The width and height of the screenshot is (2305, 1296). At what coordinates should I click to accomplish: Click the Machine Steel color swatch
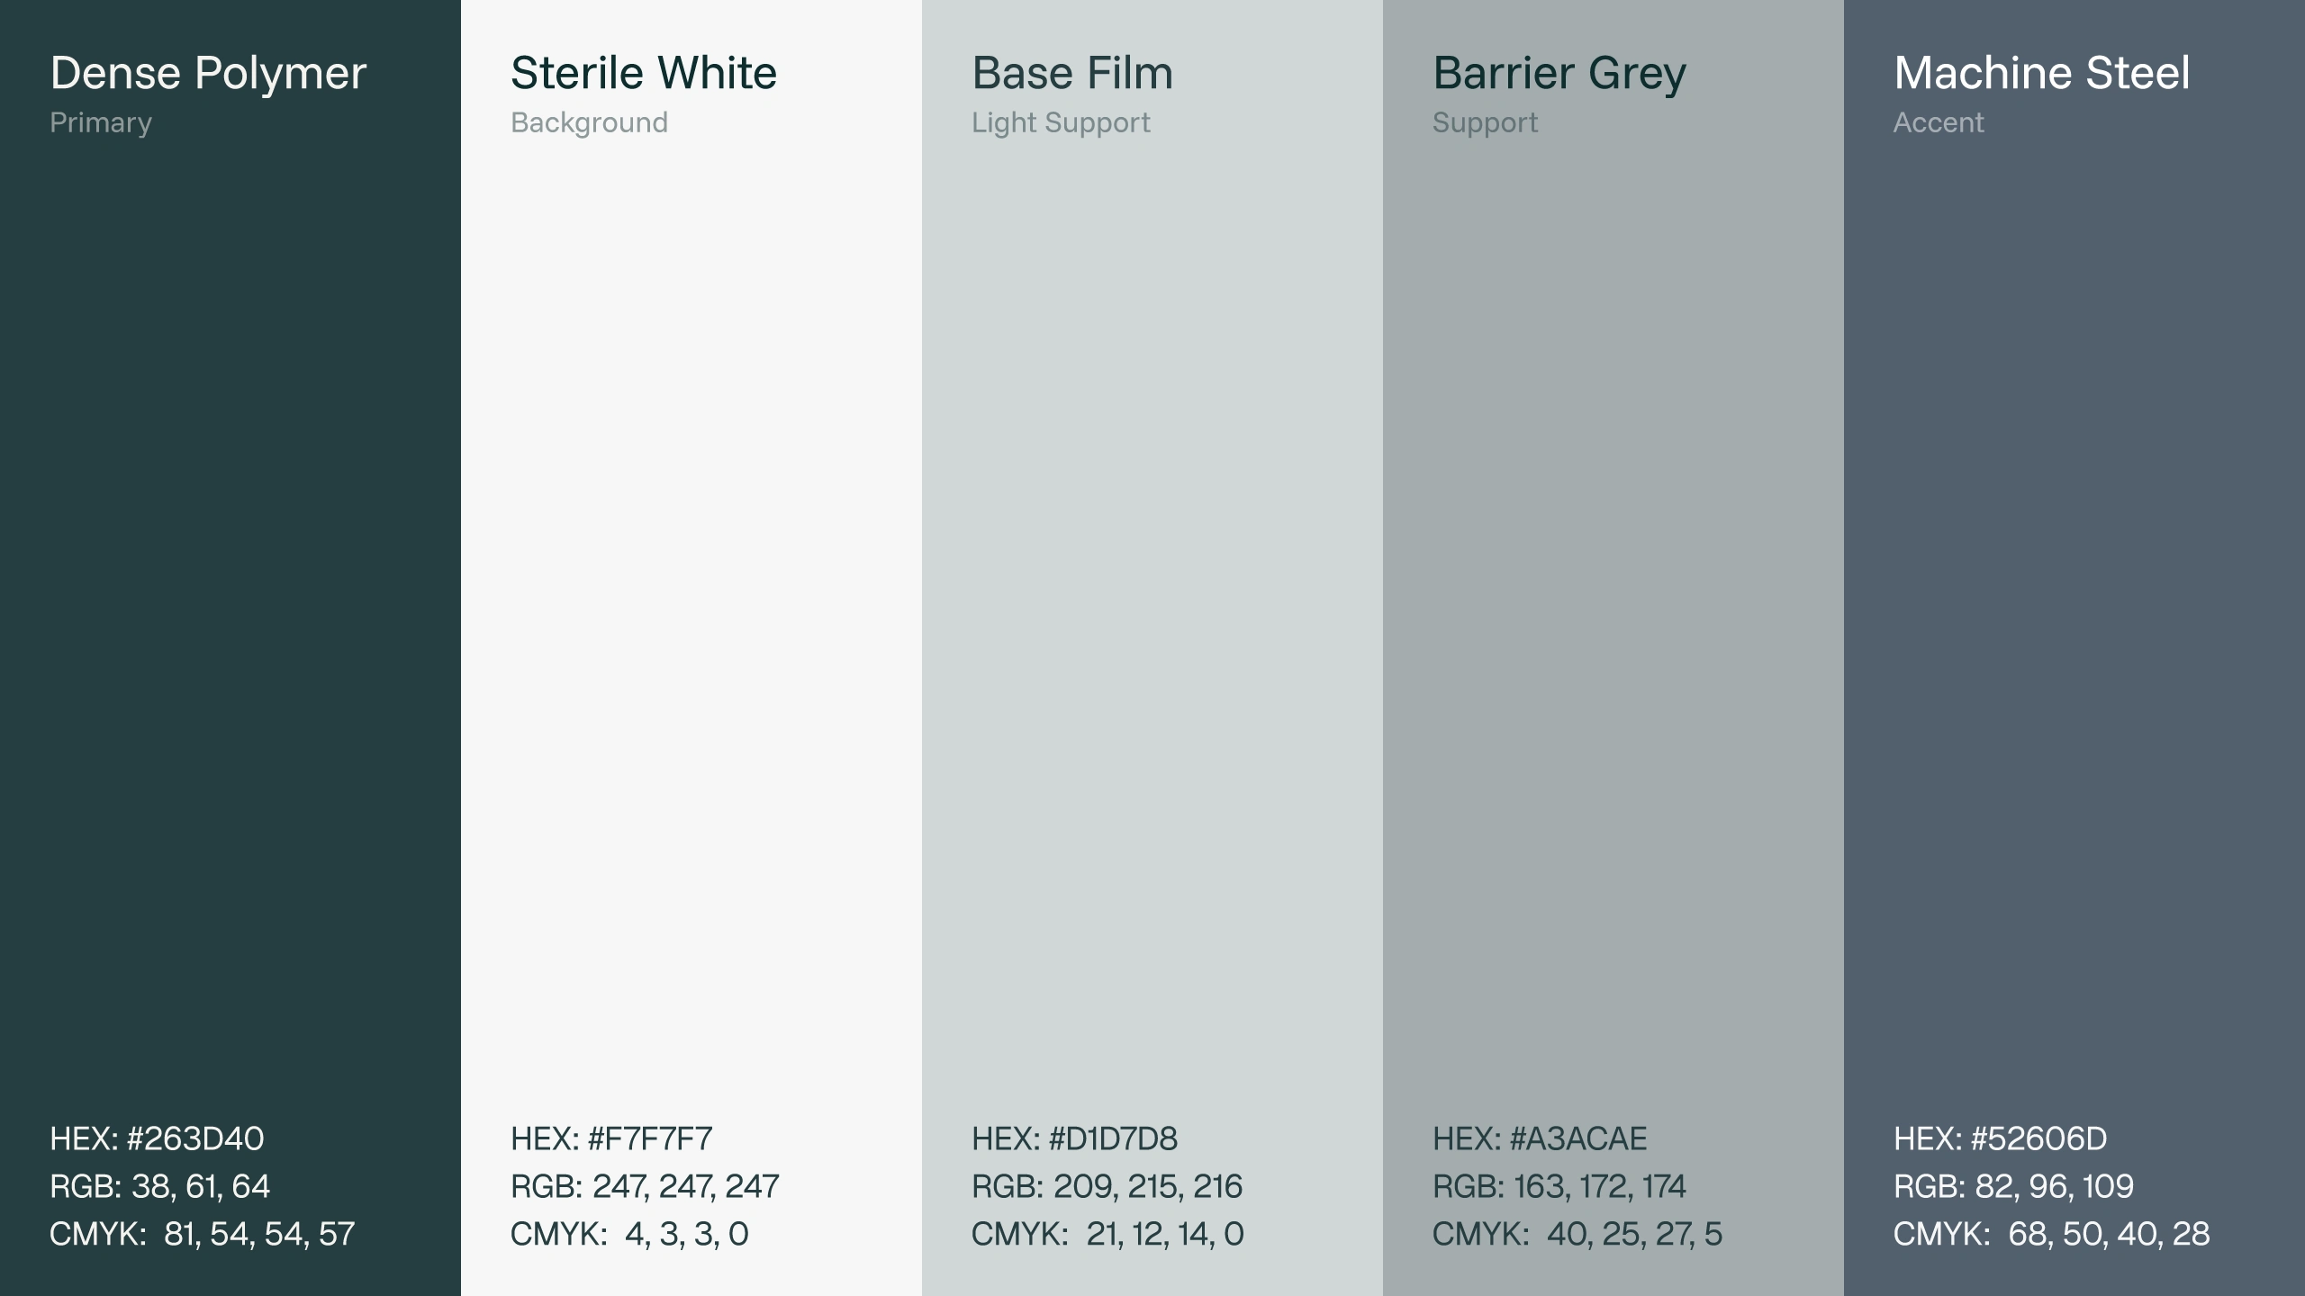2074,630
